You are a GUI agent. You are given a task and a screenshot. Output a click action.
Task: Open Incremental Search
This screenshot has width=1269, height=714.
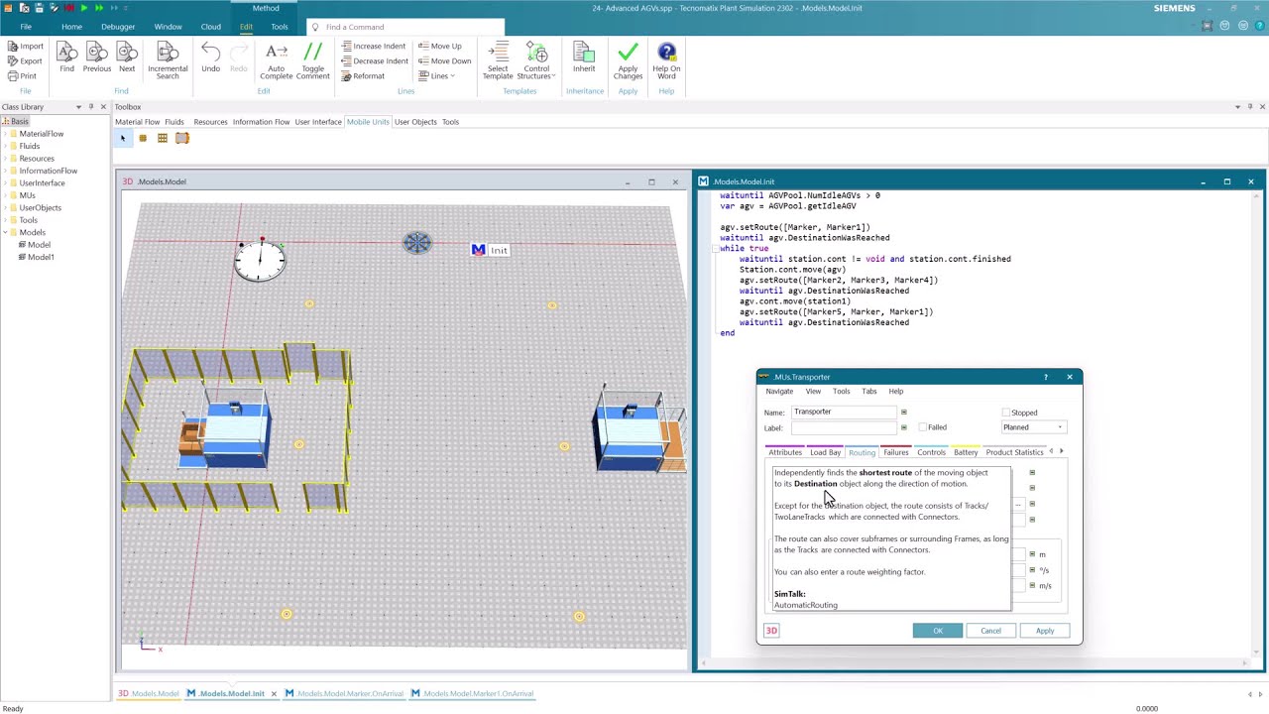(168, 59)
